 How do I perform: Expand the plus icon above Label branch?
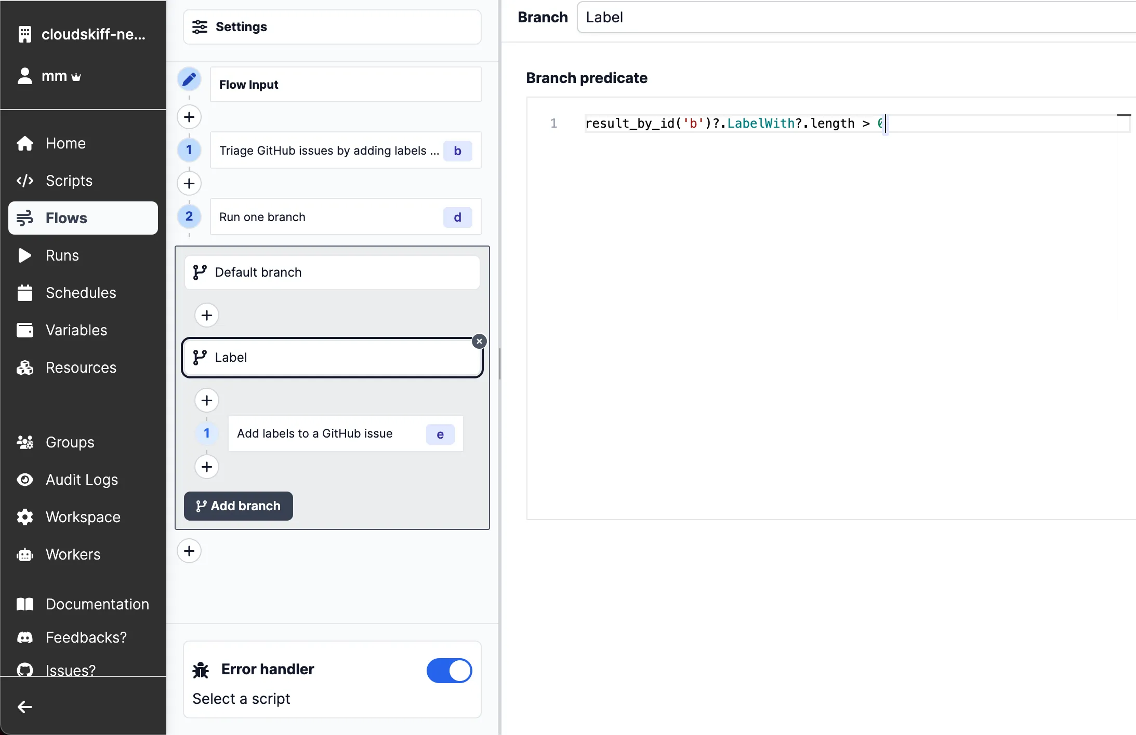pyautogui.click(x=207, y=315)
